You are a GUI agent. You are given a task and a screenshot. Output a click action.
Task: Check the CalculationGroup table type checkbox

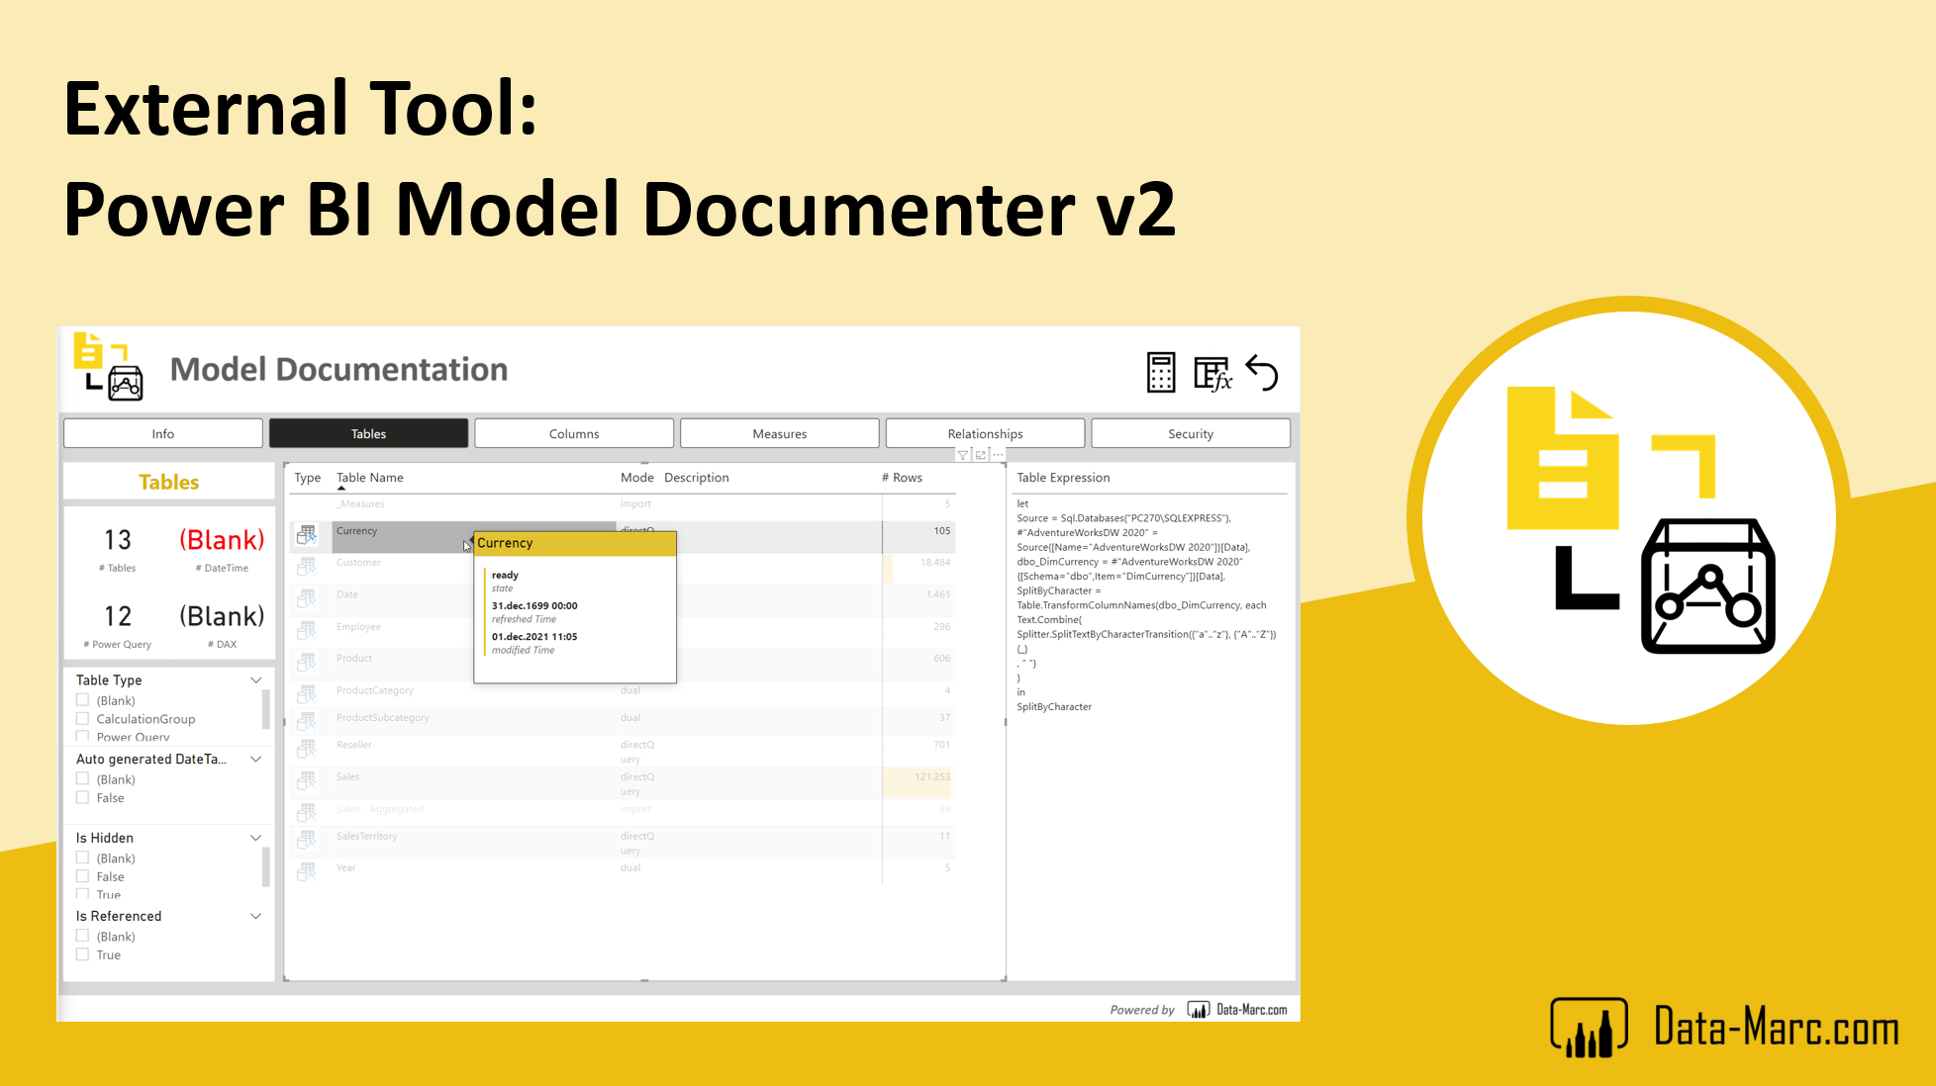pos(83,719)
